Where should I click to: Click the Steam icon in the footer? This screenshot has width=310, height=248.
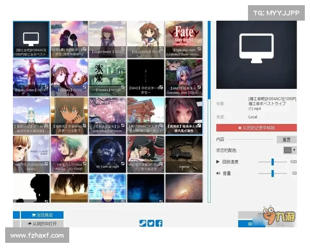coord(142,223)
